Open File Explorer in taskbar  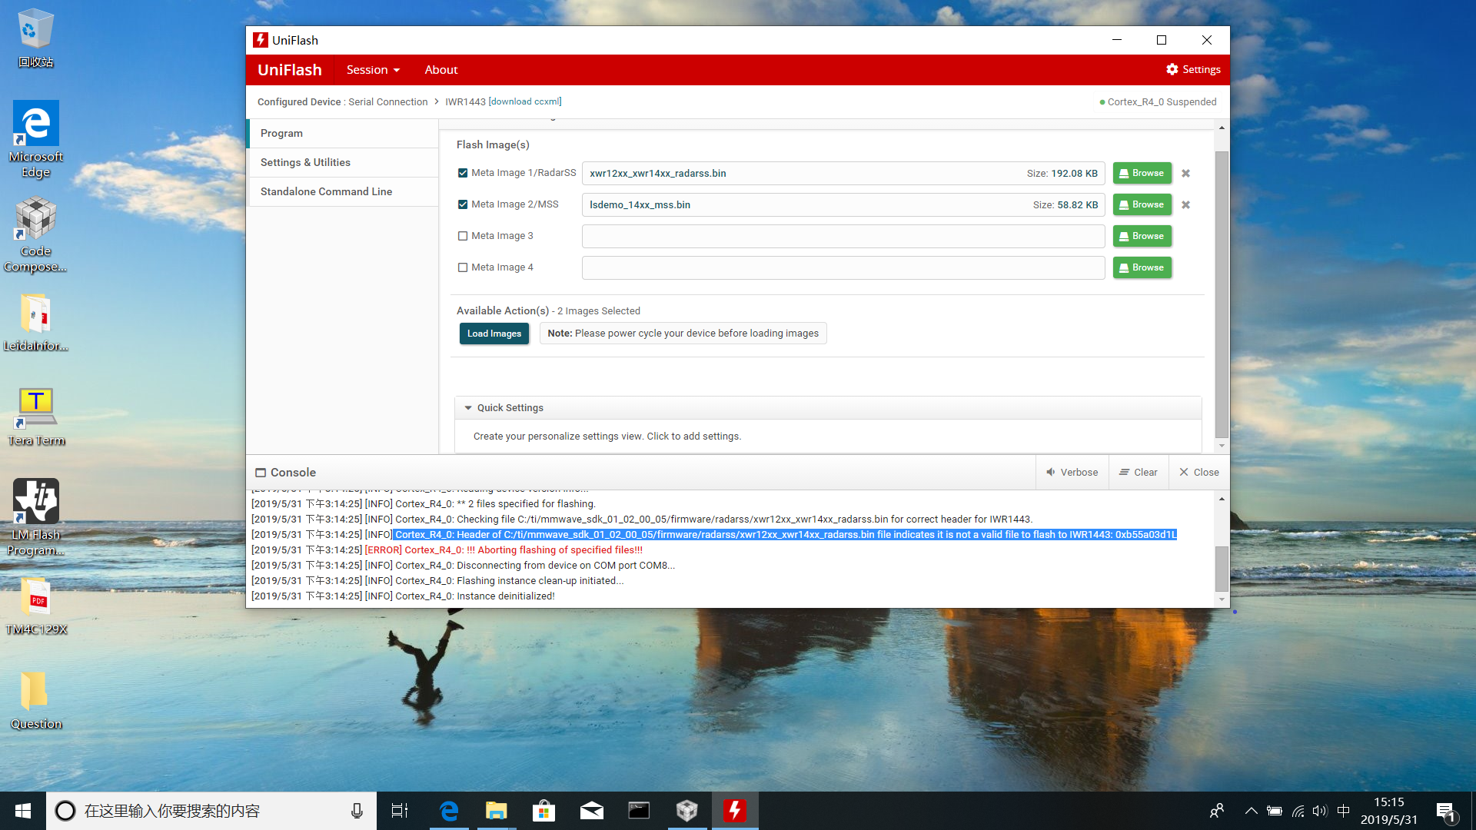[497, 811]
